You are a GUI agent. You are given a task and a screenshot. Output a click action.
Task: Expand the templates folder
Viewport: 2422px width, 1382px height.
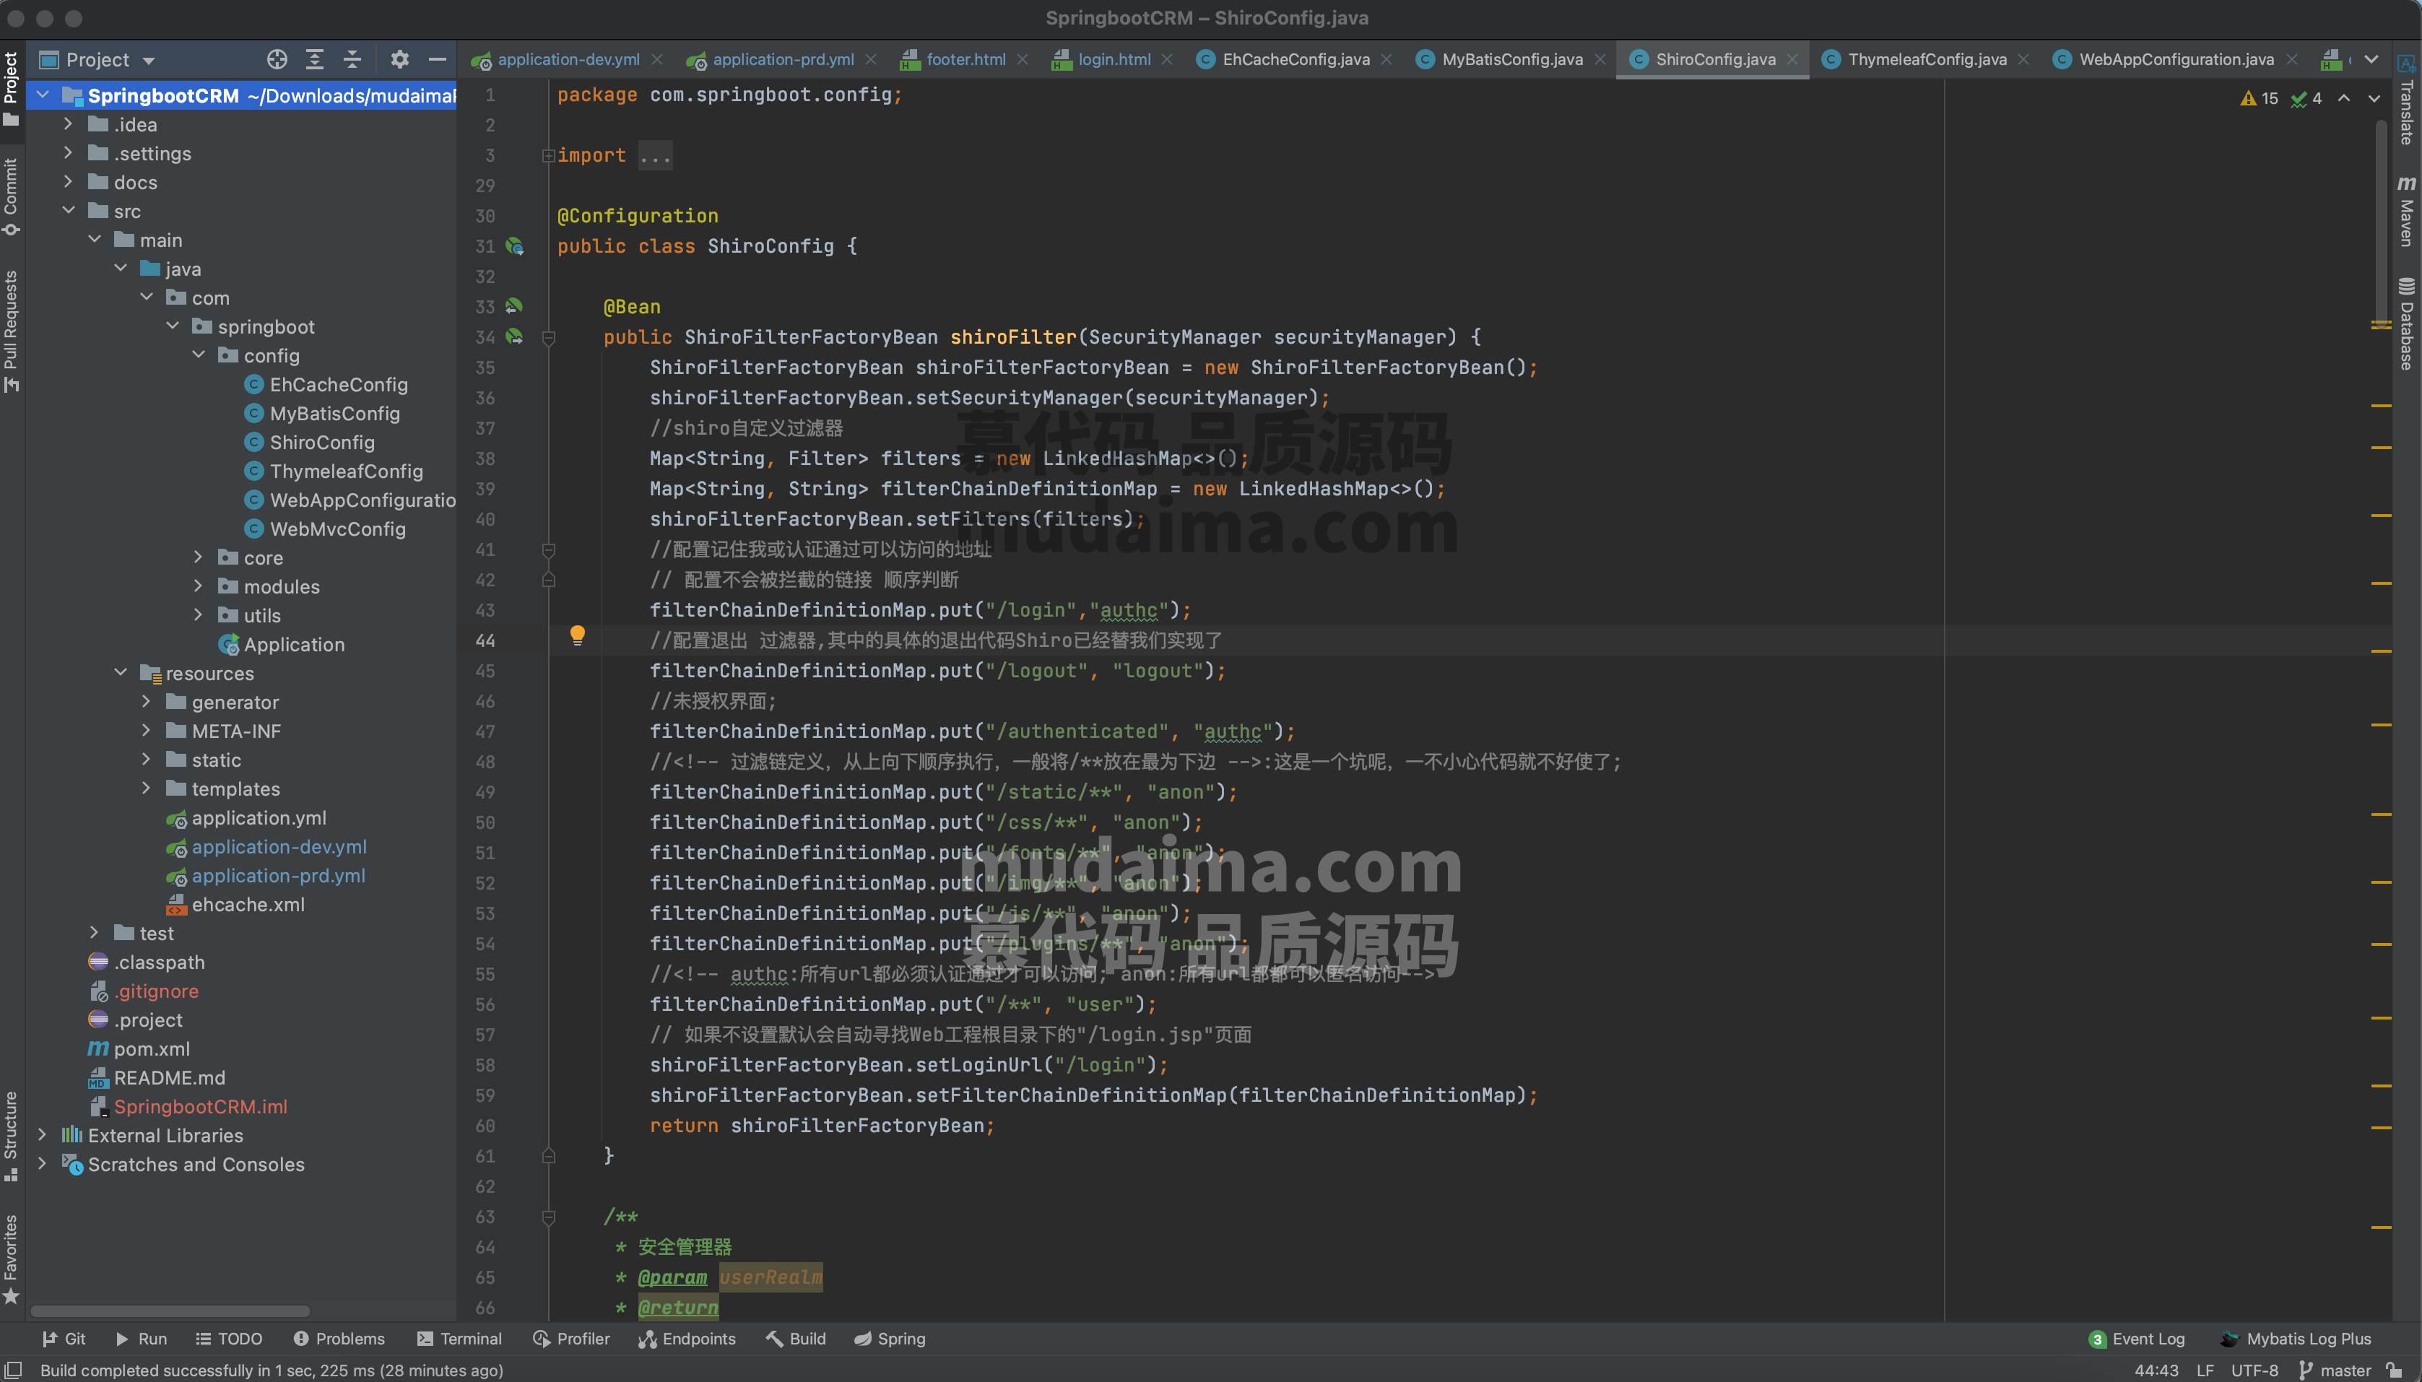[x=146, y=788]
